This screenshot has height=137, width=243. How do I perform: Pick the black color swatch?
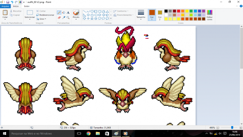tap(166, 11)
